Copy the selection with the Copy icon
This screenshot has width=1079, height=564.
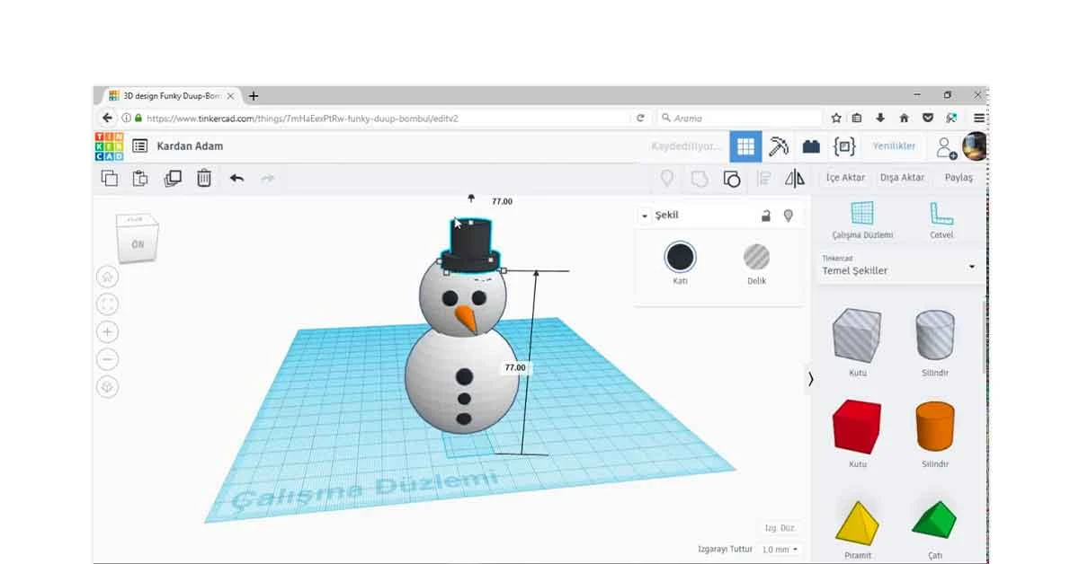point(108,178)
